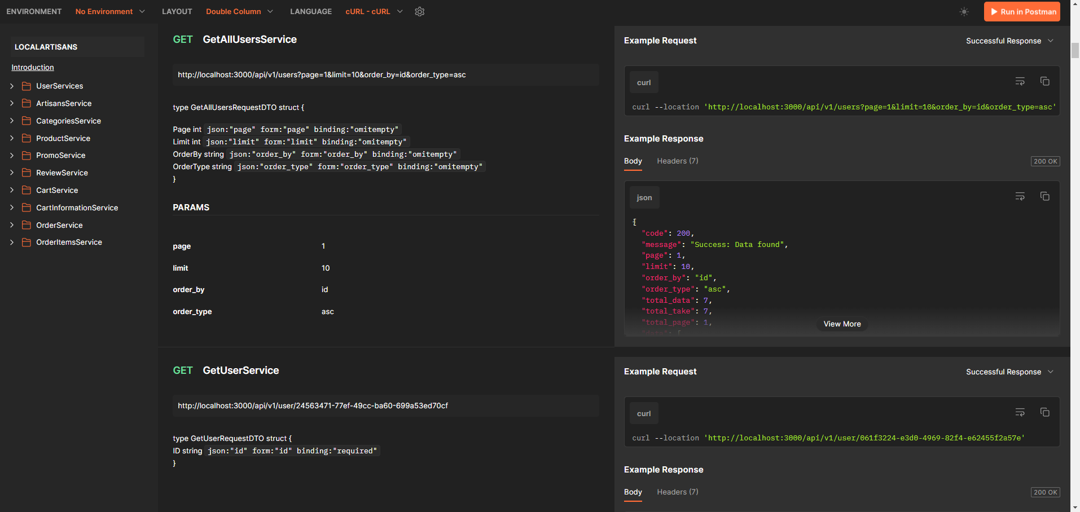The image size is (1080, 512).
Task: Open documentation settings gear icon
Action: point(419,11)
